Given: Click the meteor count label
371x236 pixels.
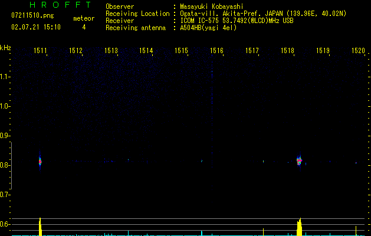Looking at the screenshot, I should click(x=84, y=18).
